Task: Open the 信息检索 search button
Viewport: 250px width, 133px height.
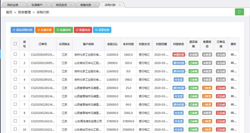Action: (102, 30)
